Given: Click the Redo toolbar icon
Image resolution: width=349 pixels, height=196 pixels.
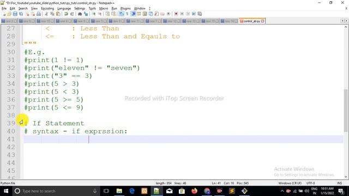Looking at the screenshot, I should [72, 14].
